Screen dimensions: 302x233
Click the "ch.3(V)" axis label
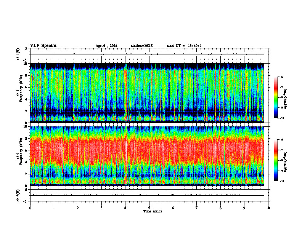(x=18, y=195)
